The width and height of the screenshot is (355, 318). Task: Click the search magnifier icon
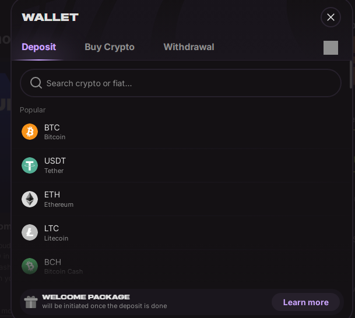(36, 83)
